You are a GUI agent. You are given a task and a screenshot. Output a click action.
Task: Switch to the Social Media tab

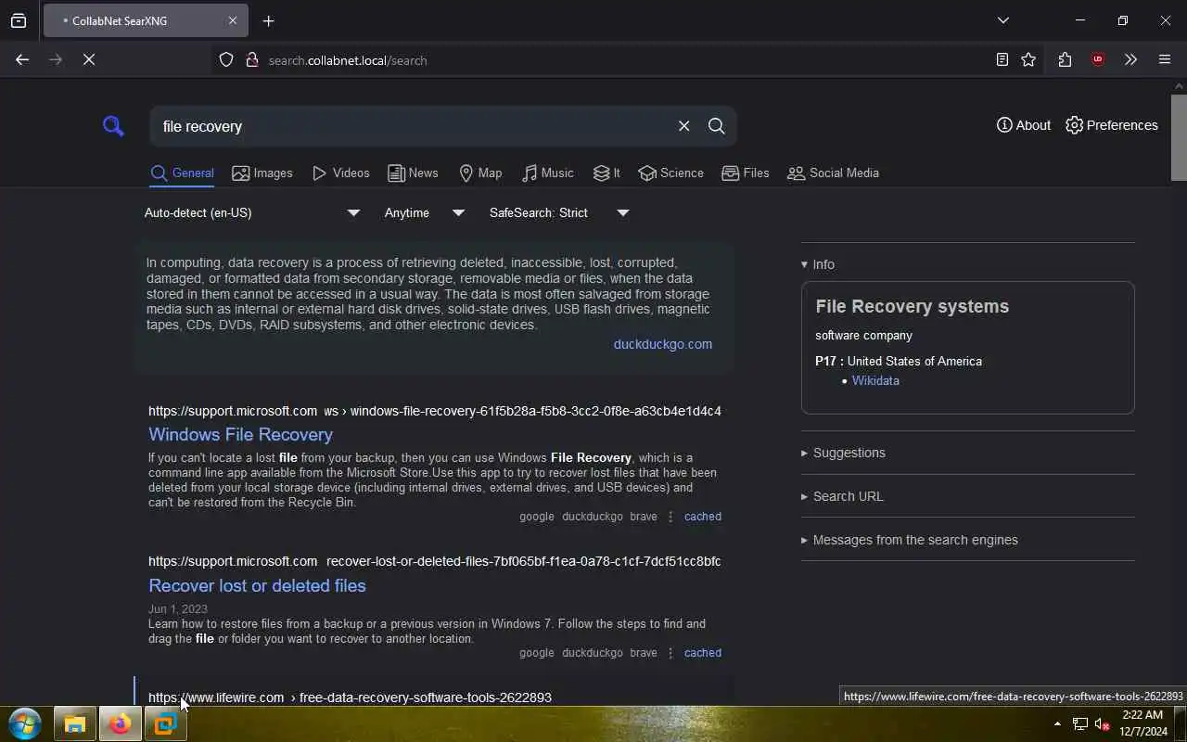tap(833, 173)
